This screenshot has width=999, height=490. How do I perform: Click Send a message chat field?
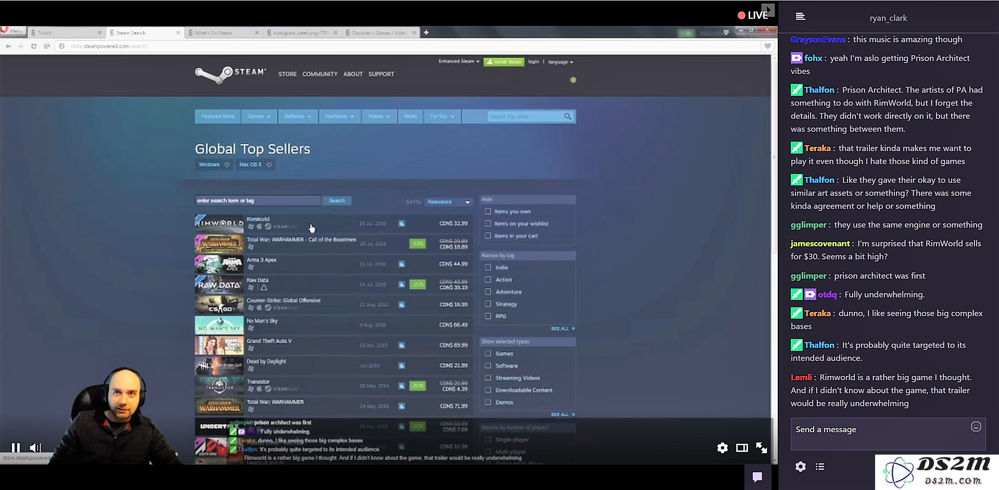(x=888, y=434)
